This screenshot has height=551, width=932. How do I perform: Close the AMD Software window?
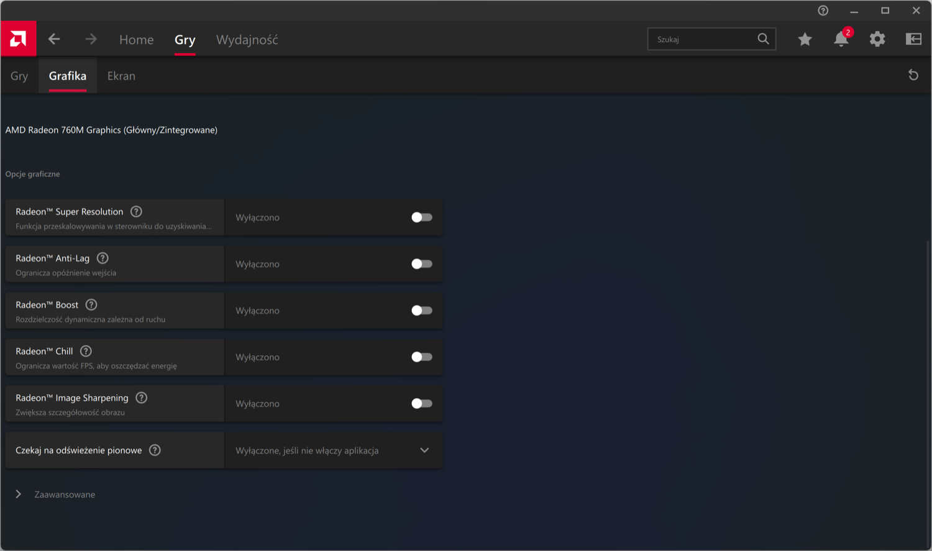[x=916, y=11]
